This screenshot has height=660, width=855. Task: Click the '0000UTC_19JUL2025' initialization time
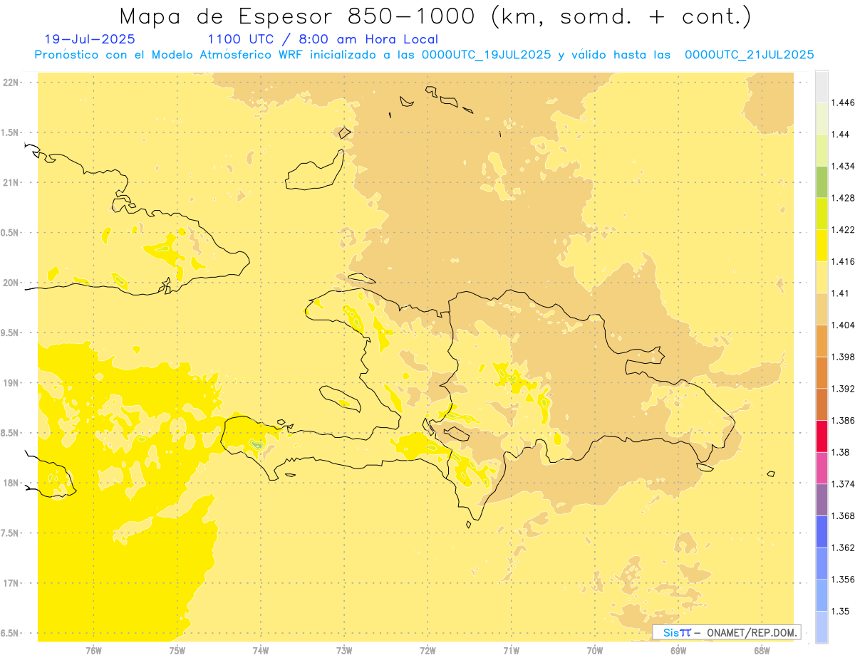[x=487, y=54]
